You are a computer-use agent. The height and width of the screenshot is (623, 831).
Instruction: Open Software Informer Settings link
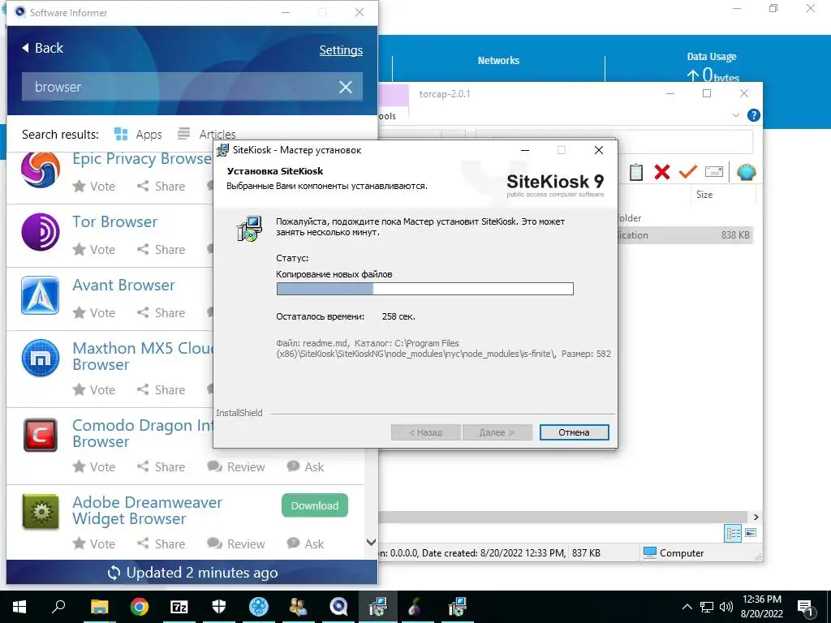point(341,50)
